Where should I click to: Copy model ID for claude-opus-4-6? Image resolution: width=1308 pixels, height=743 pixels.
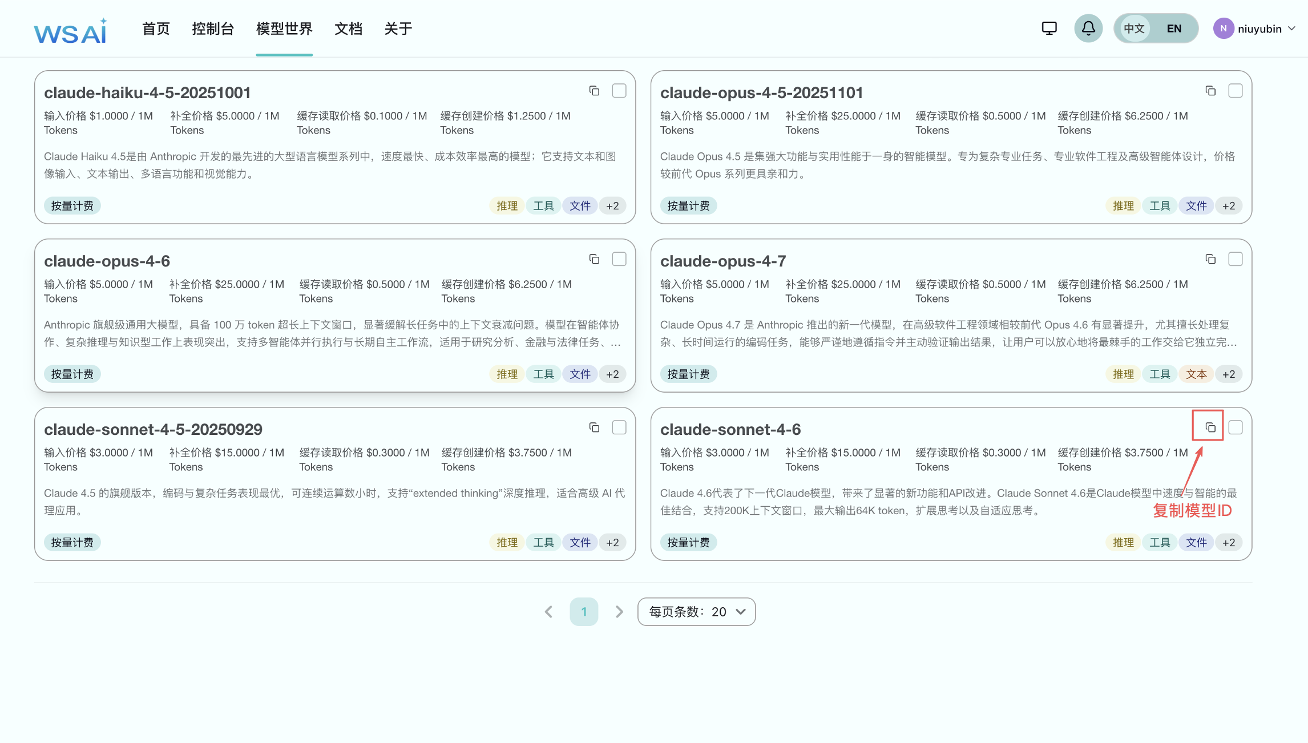(x=594, y=259)
